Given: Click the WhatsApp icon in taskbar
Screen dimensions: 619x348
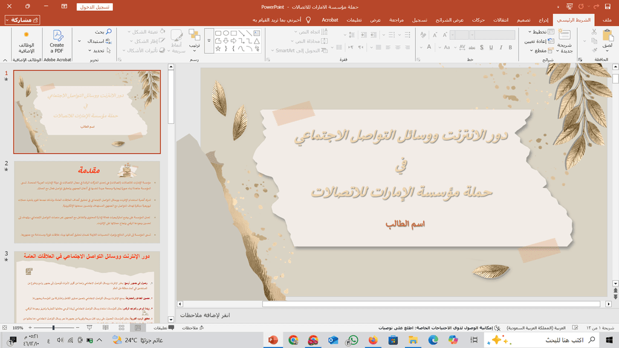Looking at the screenshot, I should [353, 340].
